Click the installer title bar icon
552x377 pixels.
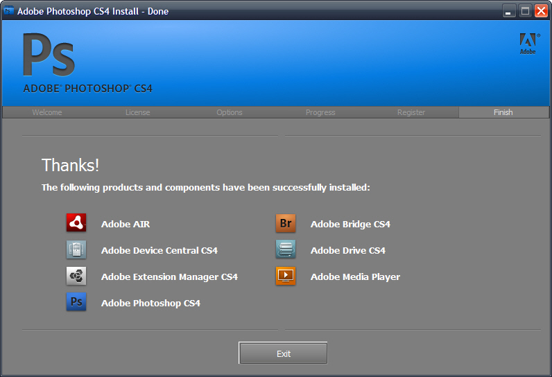9,11
